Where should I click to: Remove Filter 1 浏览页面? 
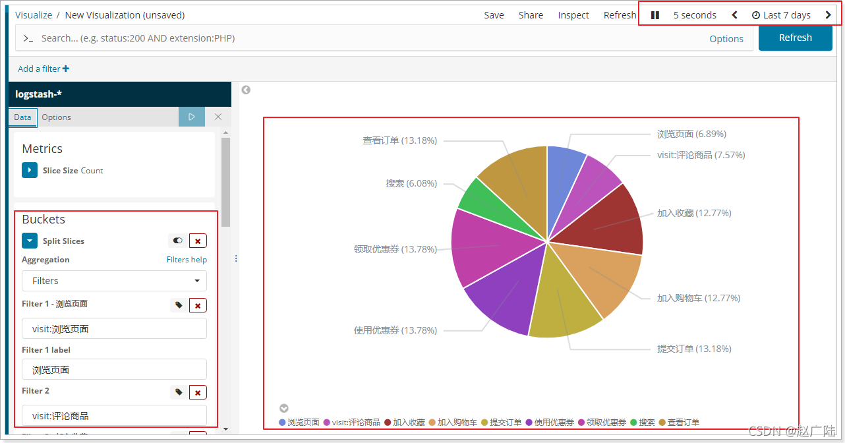(198, 305)
